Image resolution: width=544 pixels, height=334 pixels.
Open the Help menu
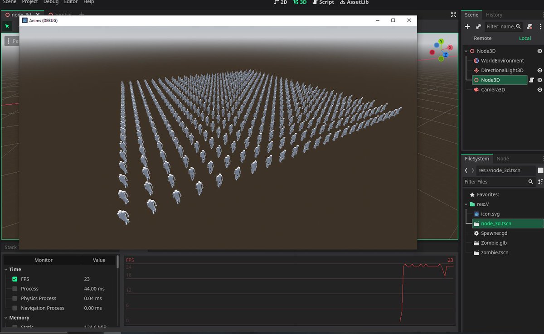click(x=89, y=2)
